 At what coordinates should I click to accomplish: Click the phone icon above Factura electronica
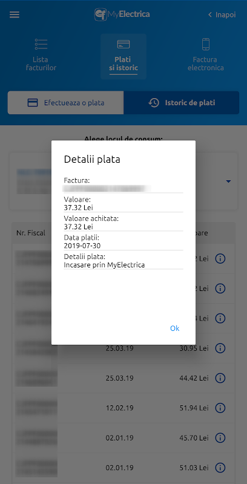coord(206,44)
